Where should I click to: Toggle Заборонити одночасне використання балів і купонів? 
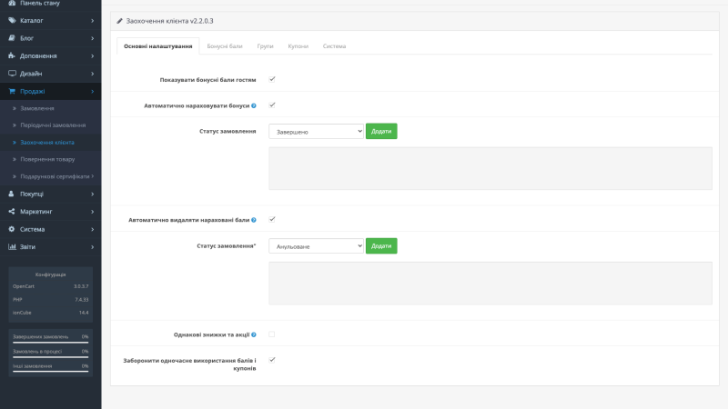[x=272, y=360]
